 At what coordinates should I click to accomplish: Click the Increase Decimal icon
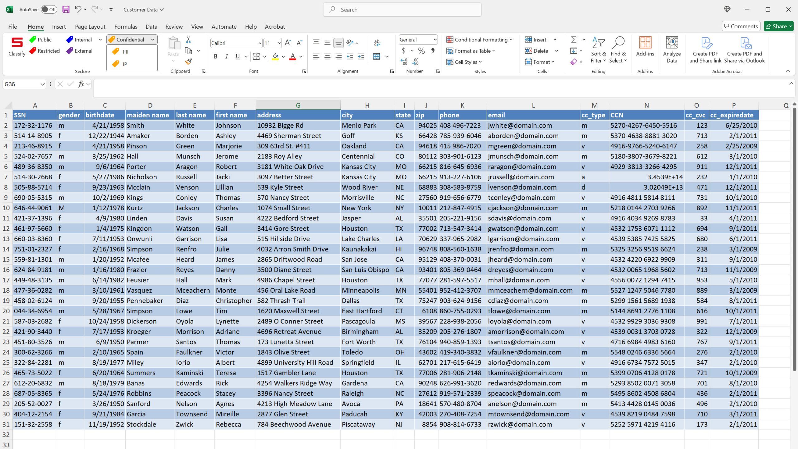pos(404,62)
